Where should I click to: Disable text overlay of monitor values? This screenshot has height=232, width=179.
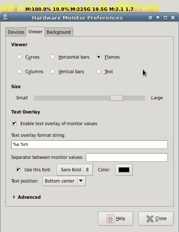15,123
